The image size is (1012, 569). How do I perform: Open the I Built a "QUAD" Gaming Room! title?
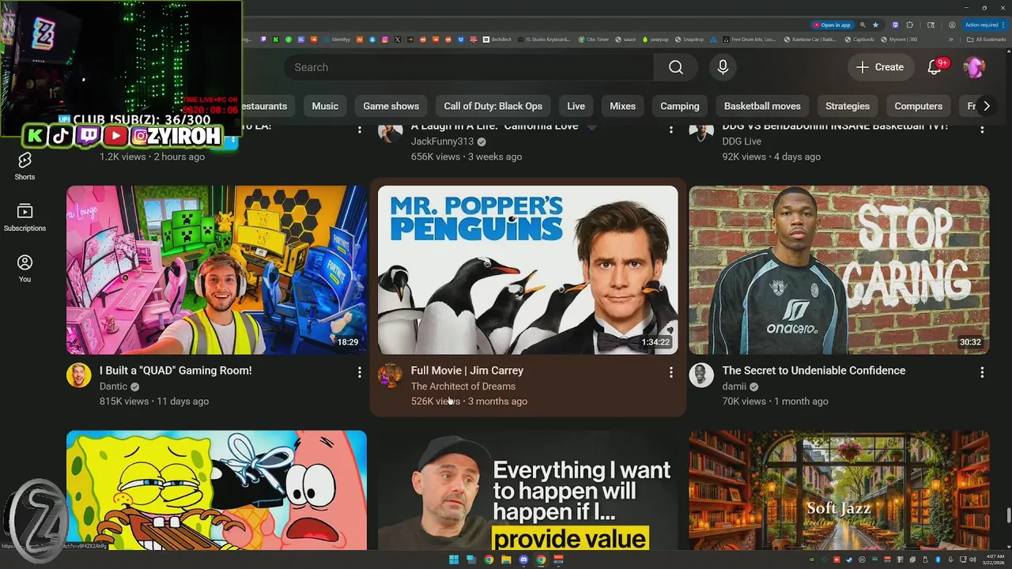(x=176, y=371)
